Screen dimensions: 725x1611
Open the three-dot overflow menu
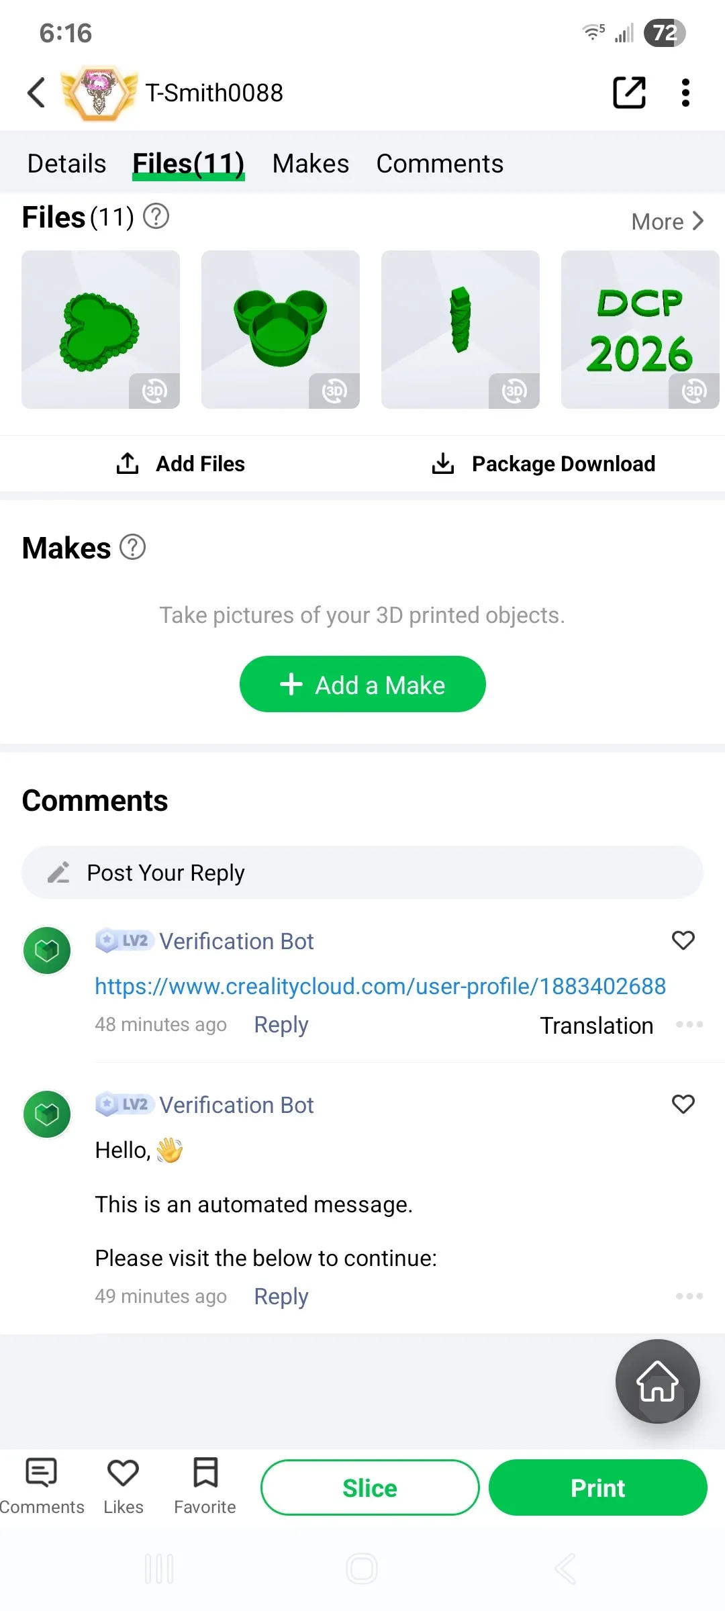[685, 93]
